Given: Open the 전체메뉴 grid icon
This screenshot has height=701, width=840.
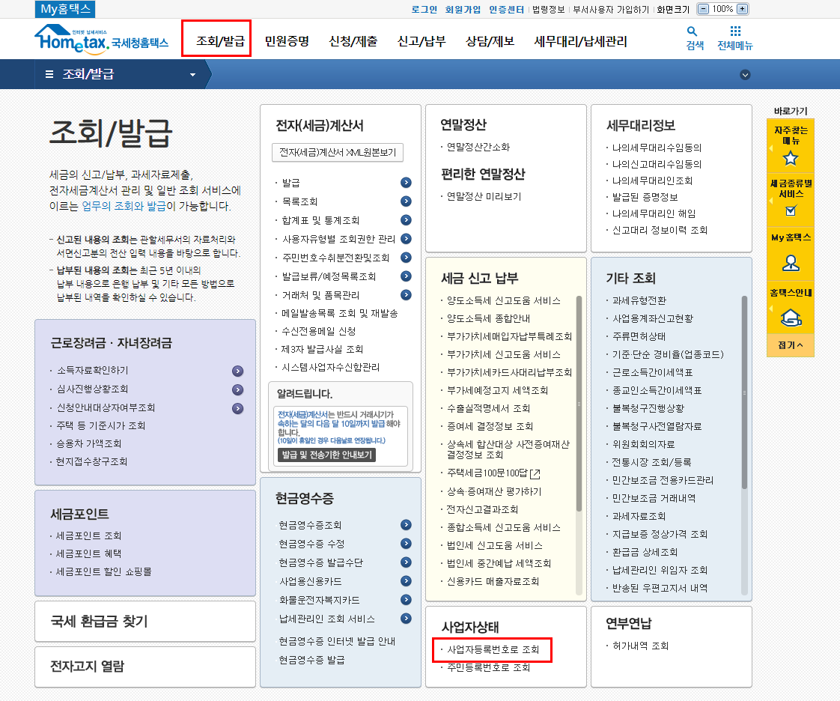Looking at the screenshot, I should tap(735, 31).
